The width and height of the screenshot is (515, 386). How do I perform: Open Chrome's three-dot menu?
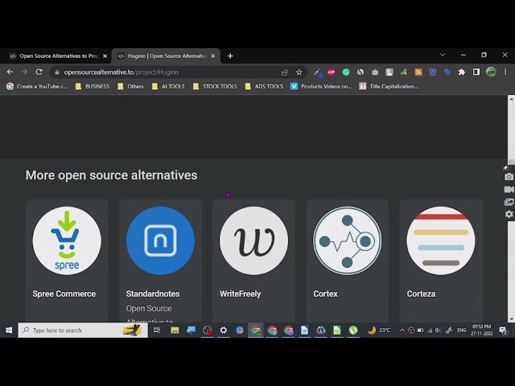pyautogui.click(x=505, y=72)
